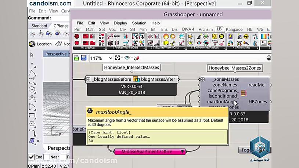Select Rhino pointer selection tool
This screenshot has height=168, width=299.
(x=32, y=55)
